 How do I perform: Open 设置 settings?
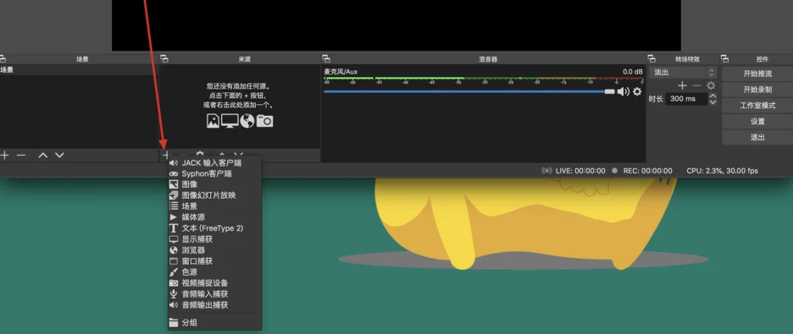coord(757,122)
